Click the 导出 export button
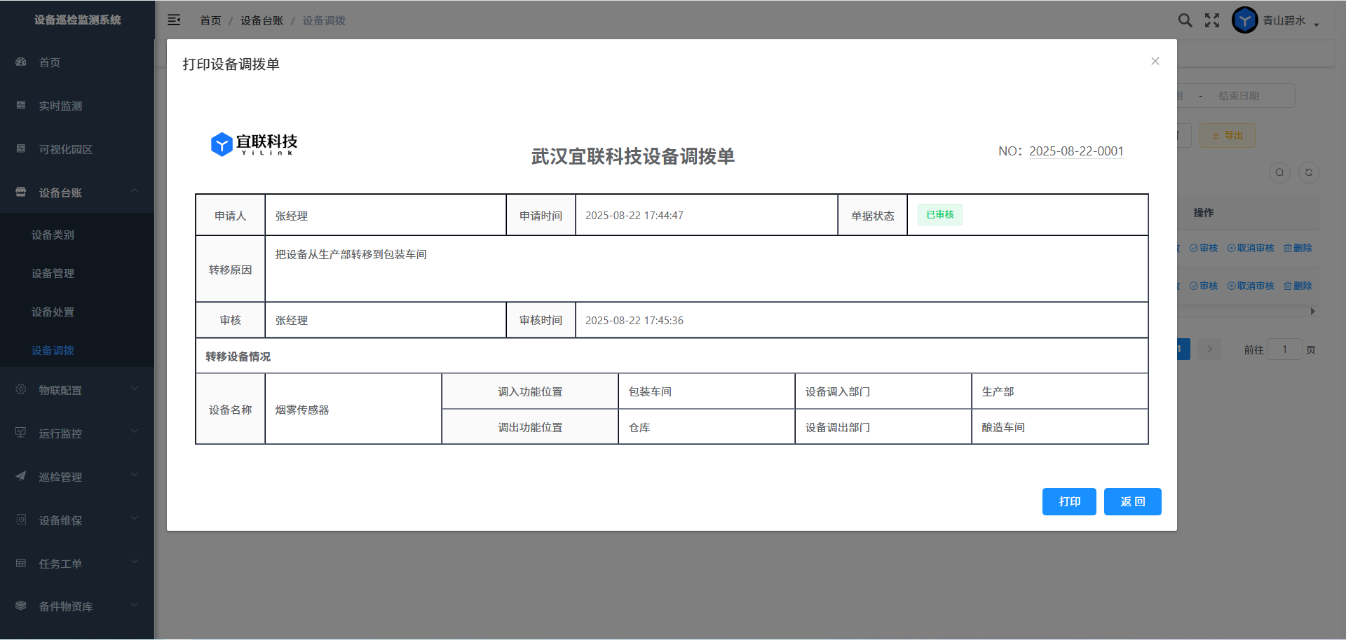This screenshot has height=640, width=1346. (x=1227, y=135)
